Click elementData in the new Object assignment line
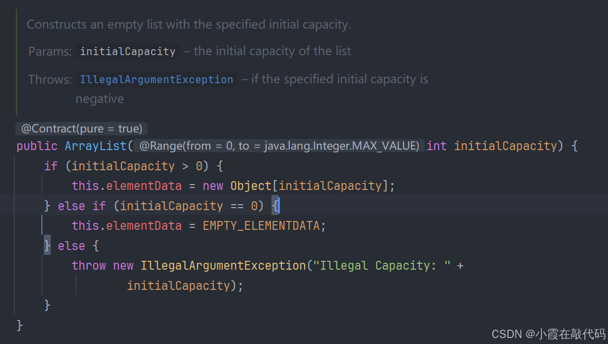This screenshot has width=608, height=344. (x=144, y=186)
